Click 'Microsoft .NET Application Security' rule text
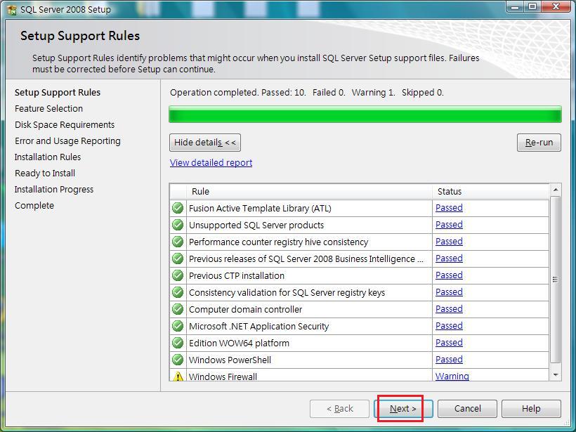This screenshot has width=576, height=432. pos(258,327)
